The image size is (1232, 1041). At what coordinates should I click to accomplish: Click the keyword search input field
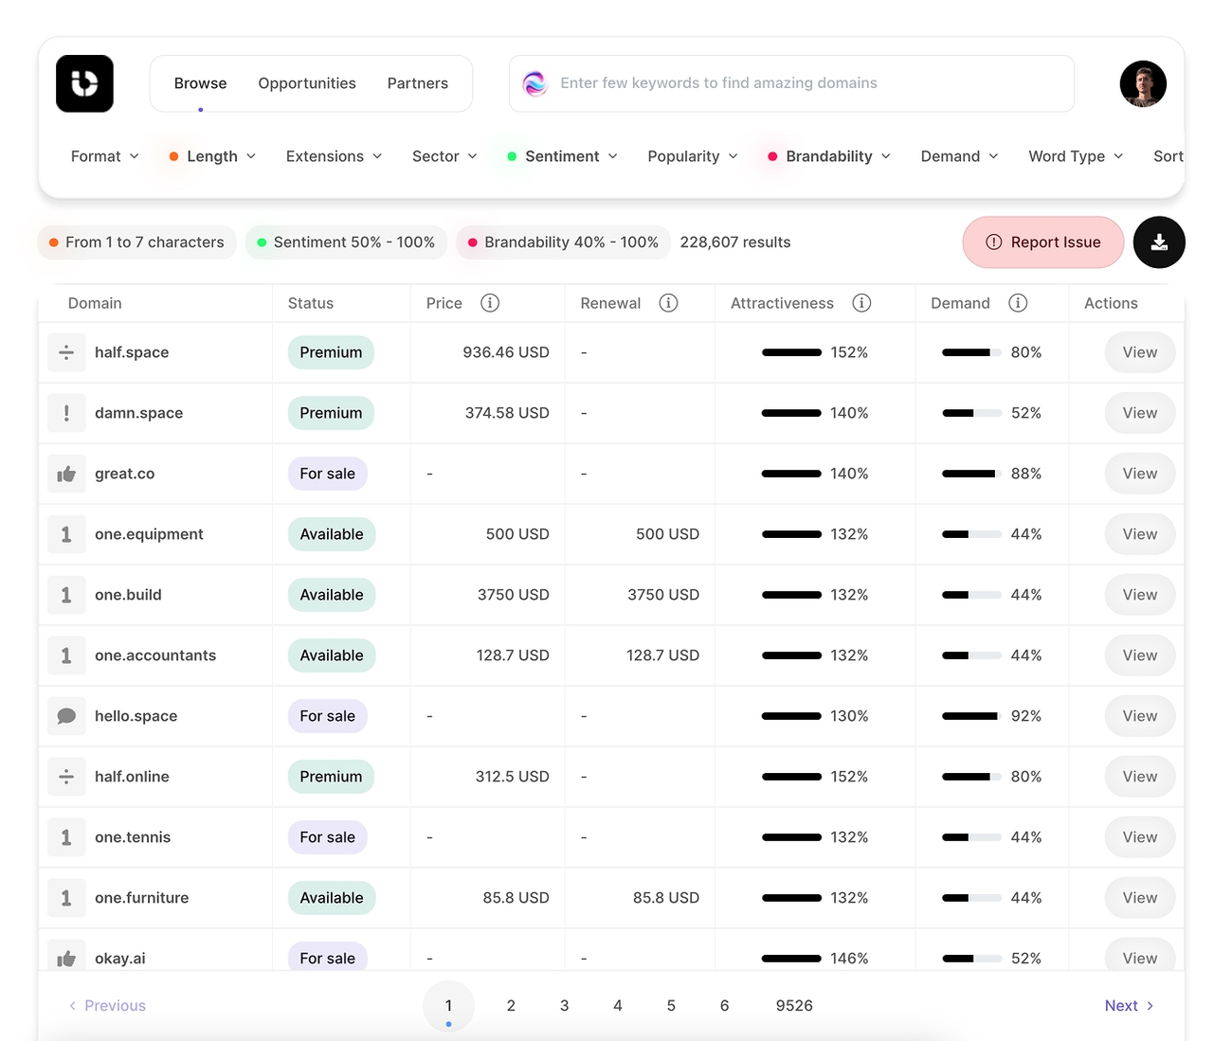792,83
